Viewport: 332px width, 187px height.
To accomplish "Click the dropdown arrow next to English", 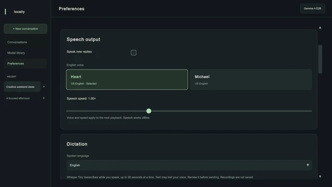I will pyautogui.click(x=308, y=165).
